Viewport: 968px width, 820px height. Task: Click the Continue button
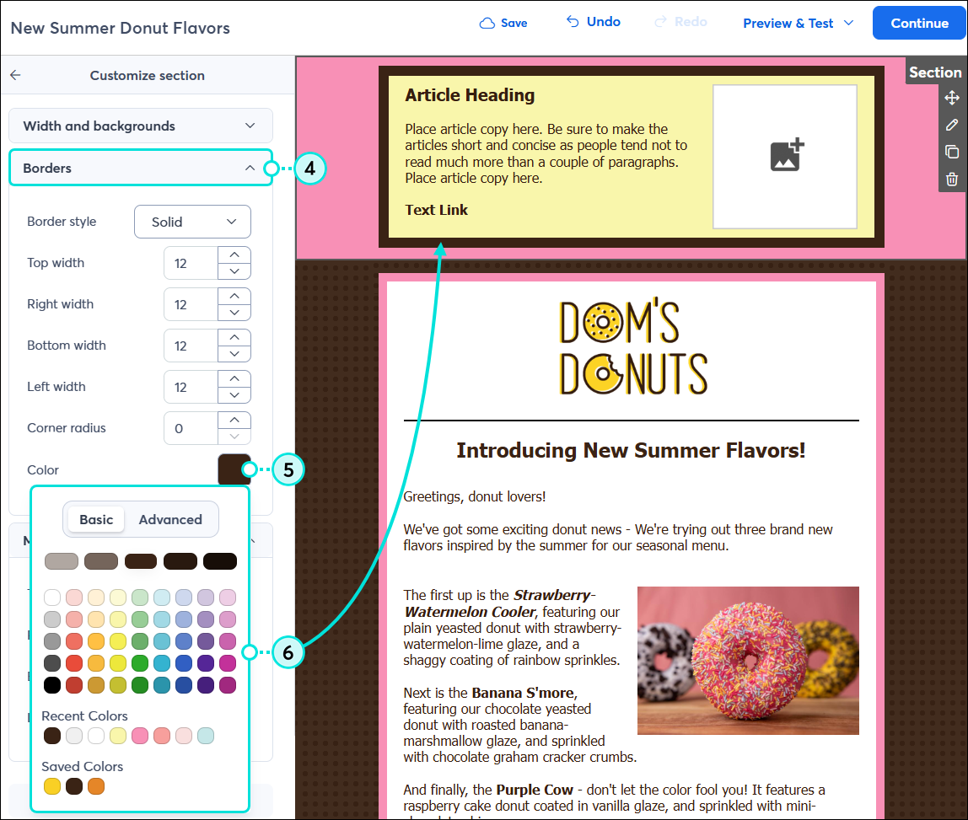click(918, 23)
